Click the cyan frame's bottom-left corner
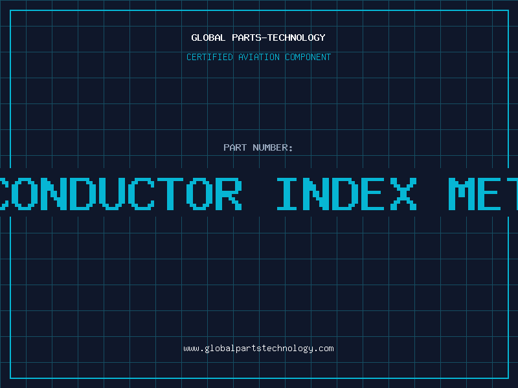The width and height of the screenshot is (518, 388). (10, 378)
